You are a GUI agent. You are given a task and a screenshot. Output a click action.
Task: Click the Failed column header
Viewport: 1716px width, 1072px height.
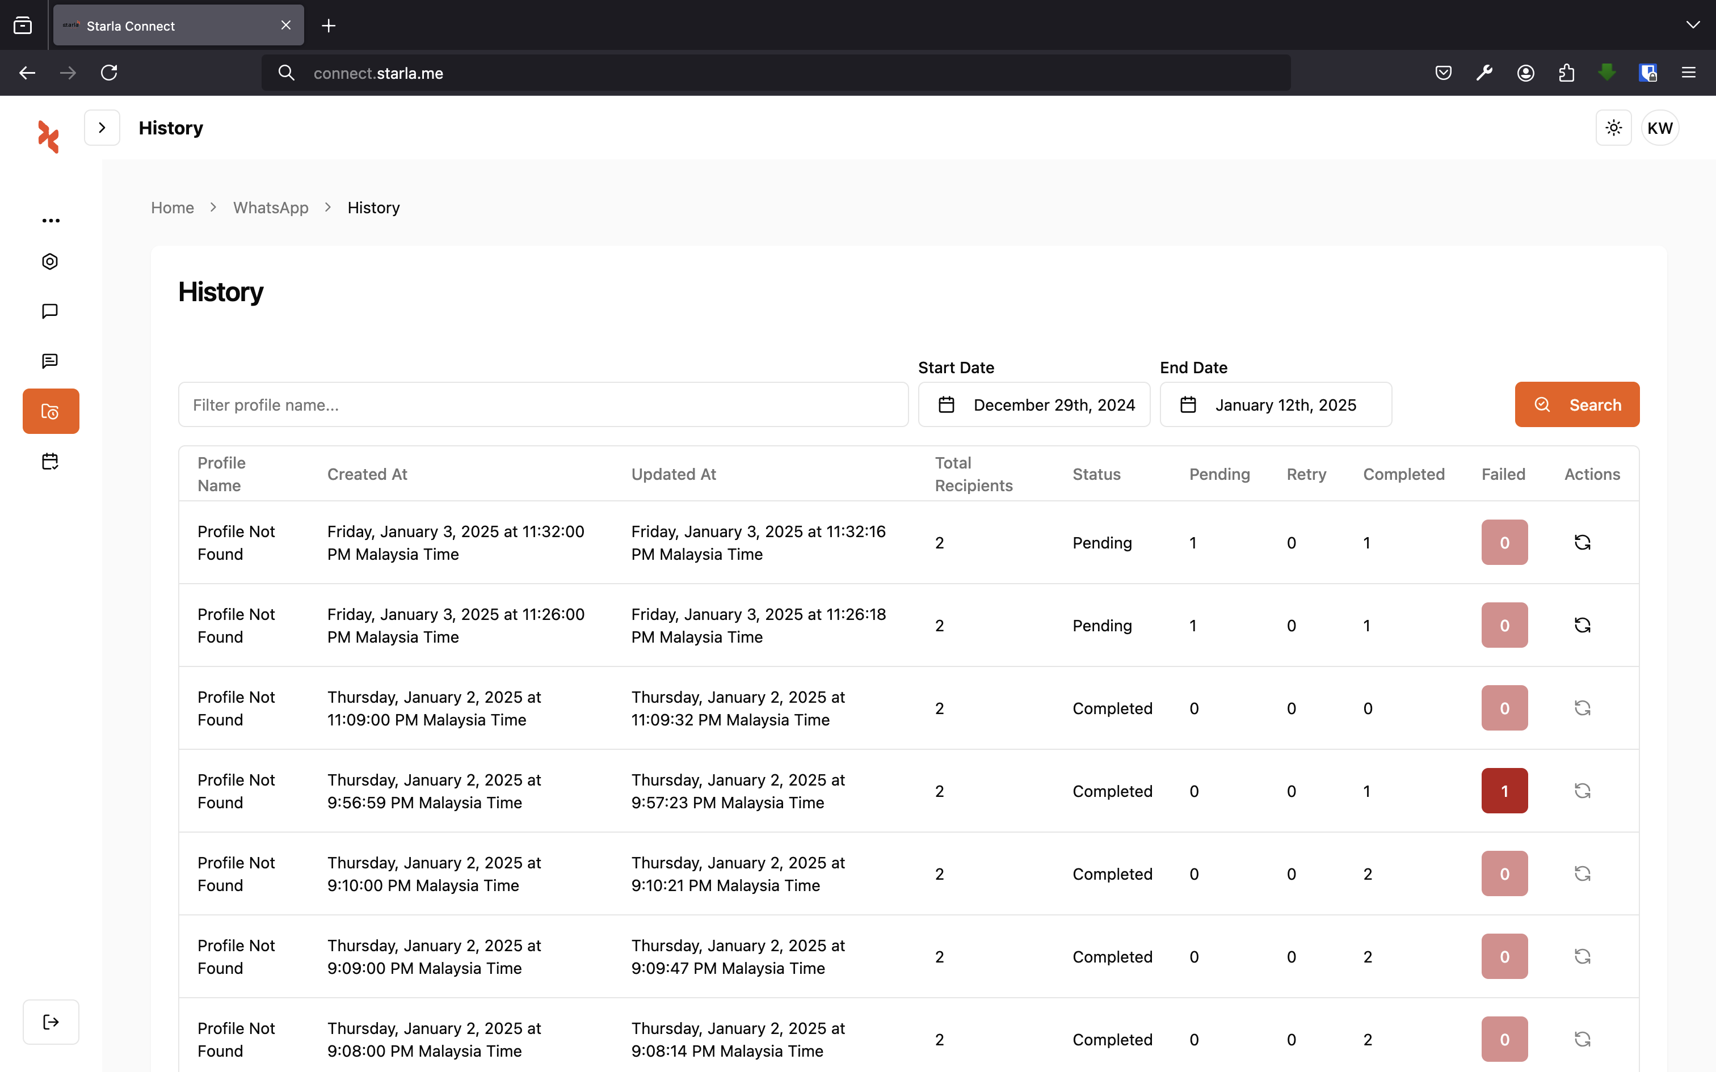pos(1503,474)
